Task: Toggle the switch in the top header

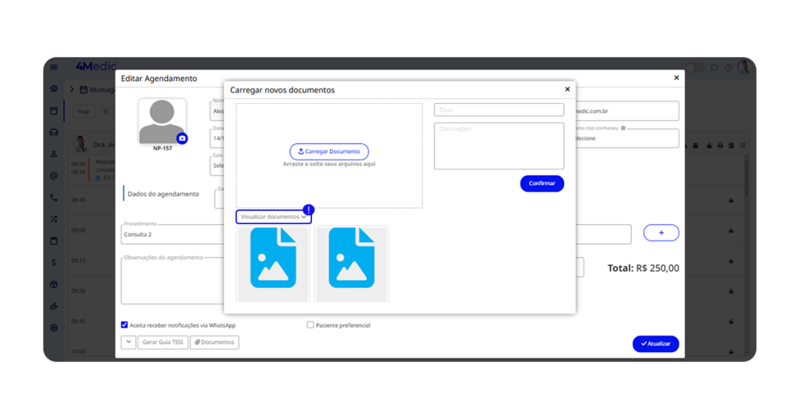Action: click(x=694, y=68)
